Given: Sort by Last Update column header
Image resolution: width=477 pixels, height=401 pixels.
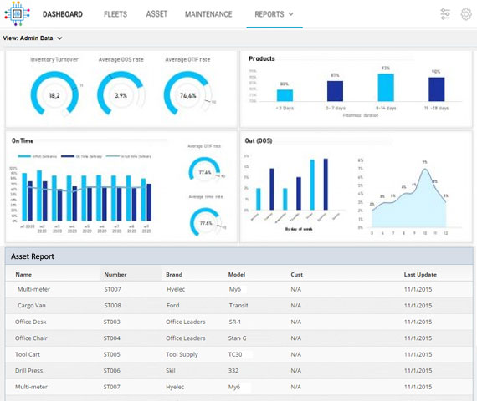Looking at the screenshot, I should [x=420, y=274].
